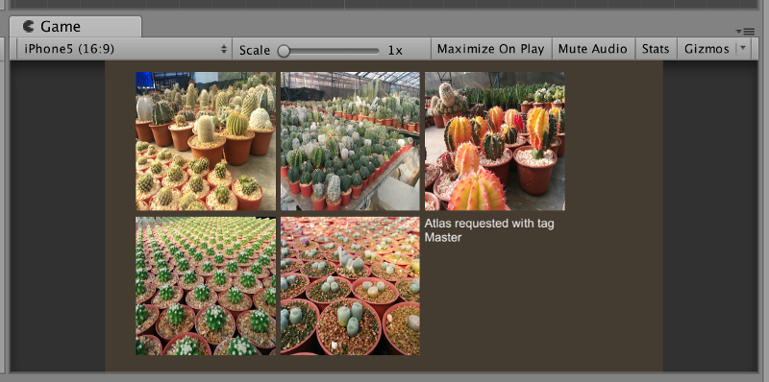Screen dimensions: 769x382
Task: Toggle Mute Audio
Action: tap(593, 49)
